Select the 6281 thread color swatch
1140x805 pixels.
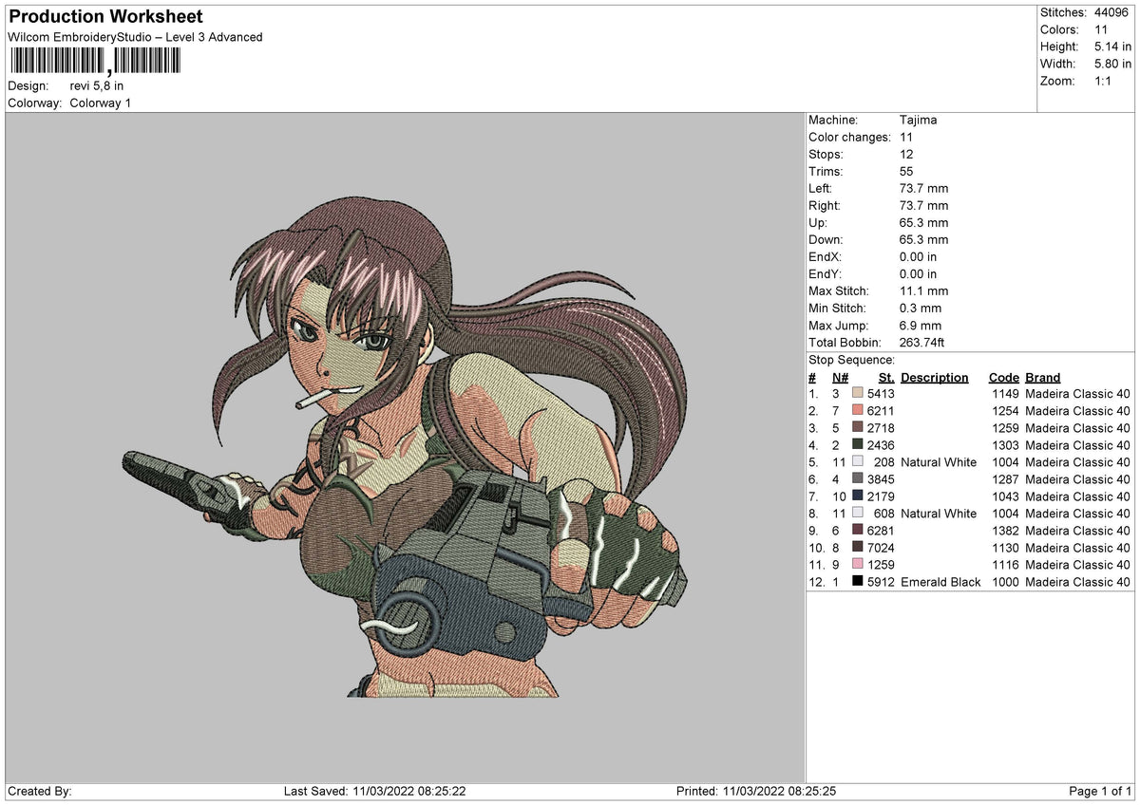click(858, 531)
